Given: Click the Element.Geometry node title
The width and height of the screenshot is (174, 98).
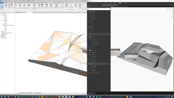Looking at the screenshot, I should [131, 54].
